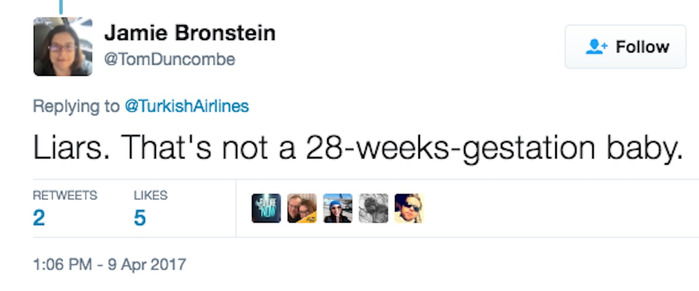This screenshot has height=291, width=699.
Task: Click the Follow button text
Action: pyautogui.click(x=642, y=47)
